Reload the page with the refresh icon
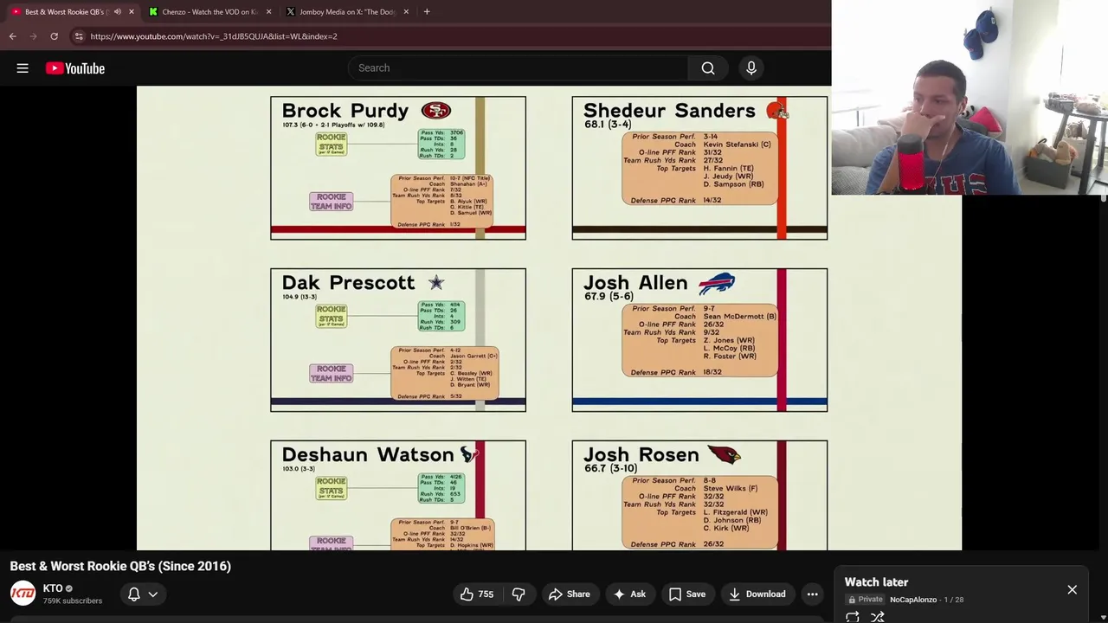Viewport: 1108px width, 623px height. click(54, 36)
